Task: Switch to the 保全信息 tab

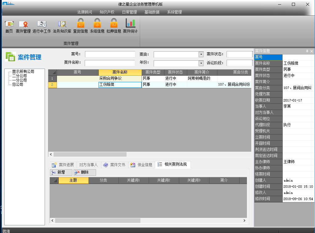Action: [x=141, y=165]
